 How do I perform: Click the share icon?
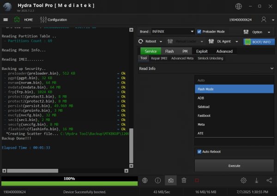point(269,180)
